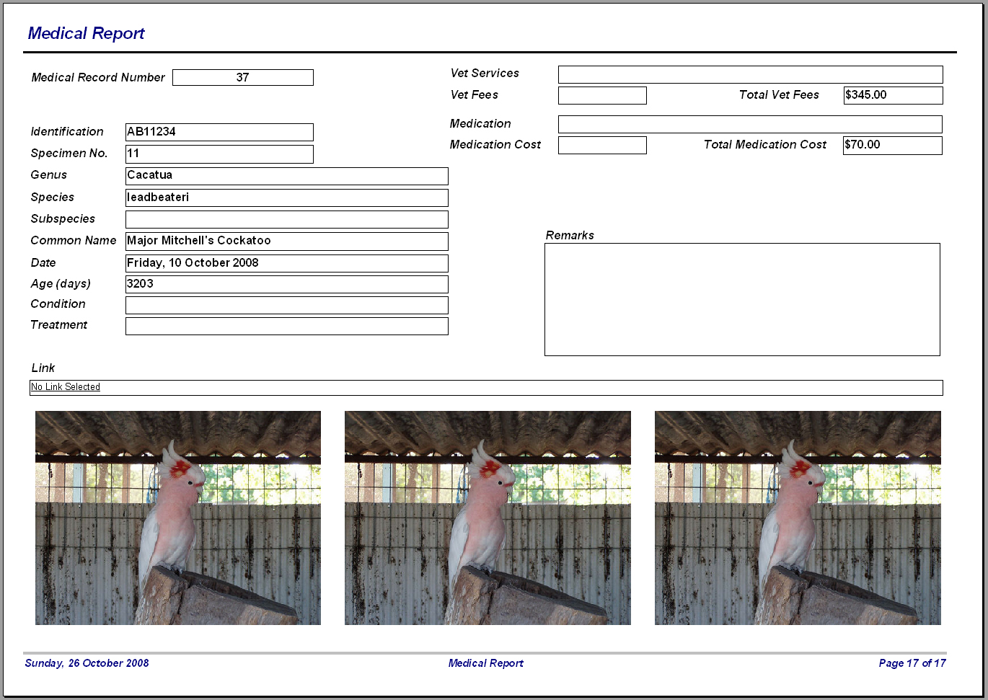This screenshot has width=988, height=700.
Task: Click the Date field Friday, 10 October 2008
Action: (x=287, y=263)
